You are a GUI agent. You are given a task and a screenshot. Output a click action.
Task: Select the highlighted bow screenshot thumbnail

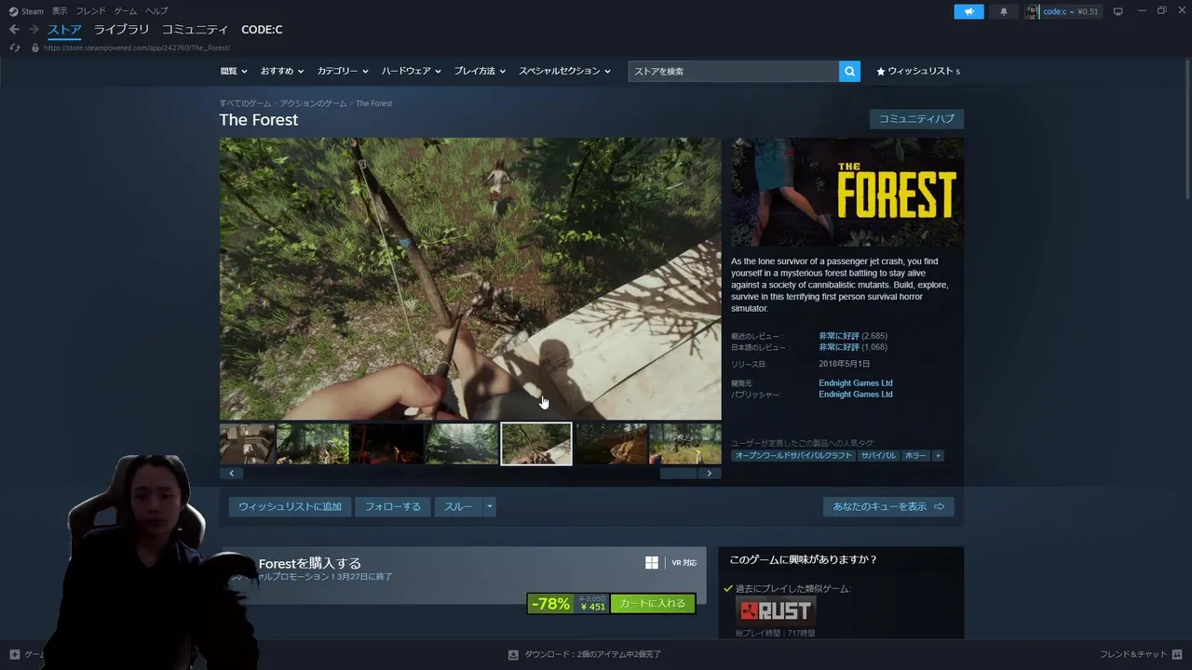pos(536,444)
